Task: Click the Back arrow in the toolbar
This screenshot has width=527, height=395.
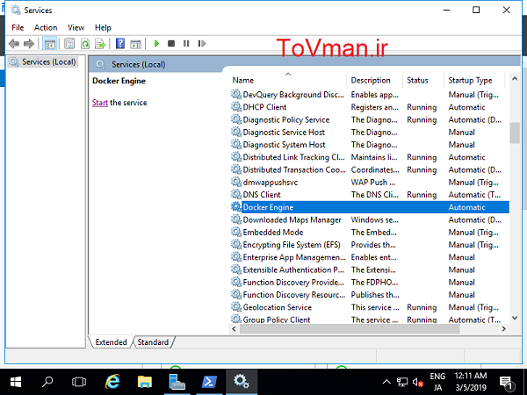Action: pos(14,44)
